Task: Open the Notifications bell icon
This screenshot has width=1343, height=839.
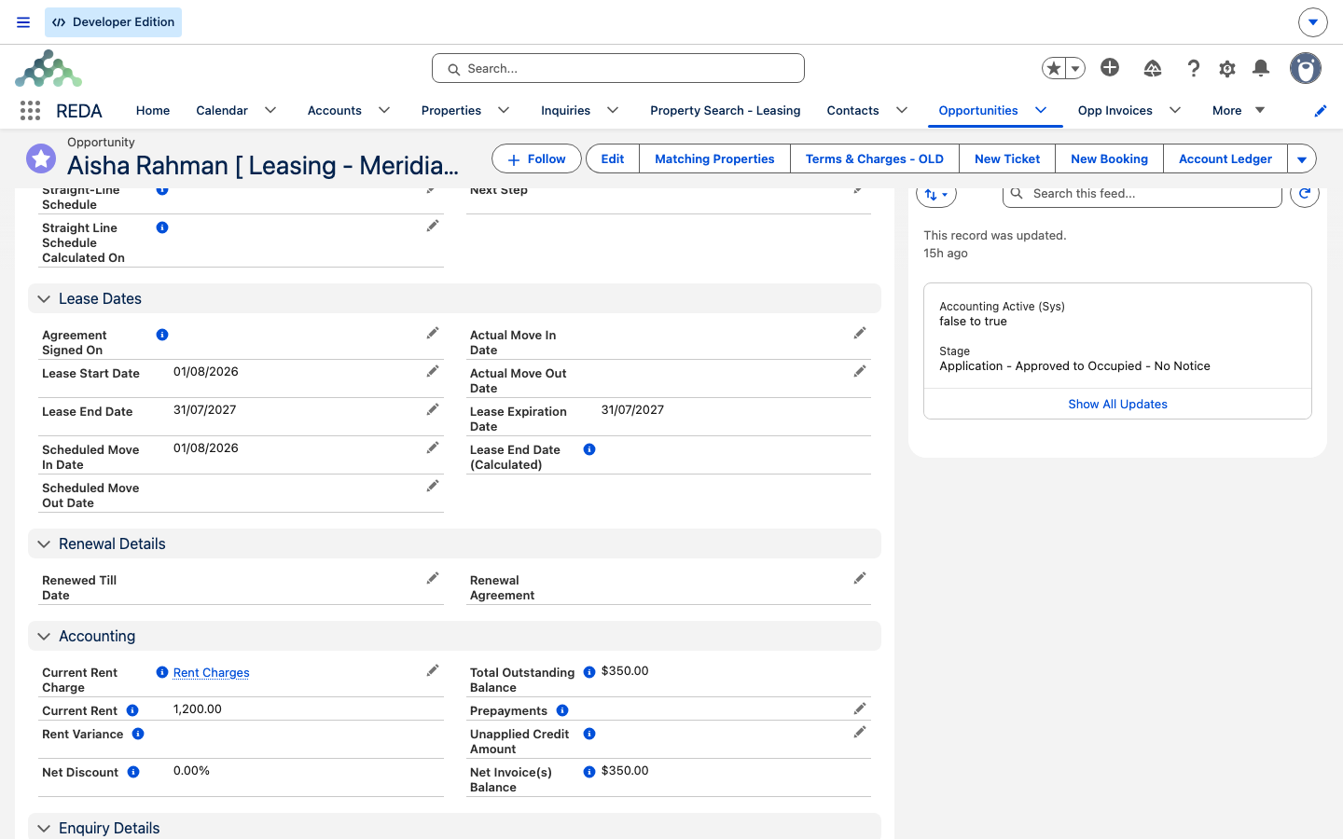Action: (1261, 68)
